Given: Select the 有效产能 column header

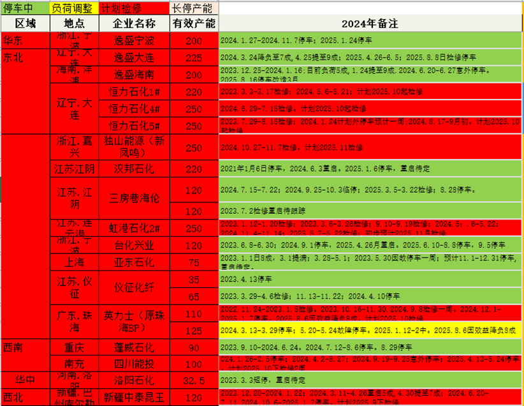Looking at the screenshot, I should click(x=194, y=24).
